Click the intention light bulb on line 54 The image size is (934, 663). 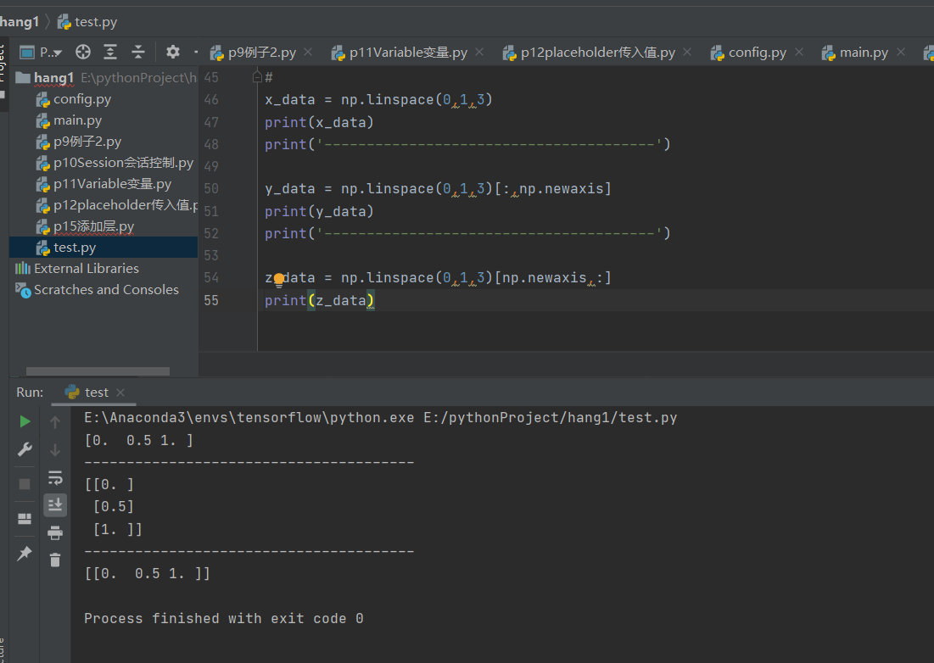(x=278, y=279)
